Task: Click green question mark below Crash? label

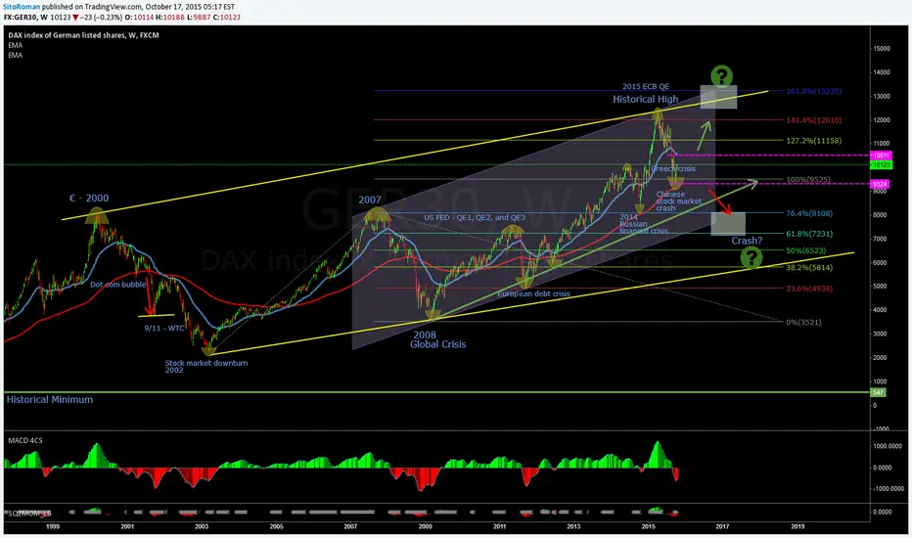Action: (751, 257)
